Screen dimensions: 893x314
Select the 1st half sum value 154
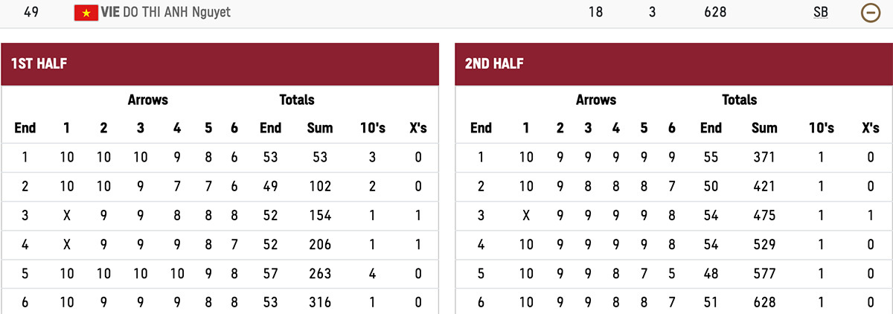pos(320,215)
